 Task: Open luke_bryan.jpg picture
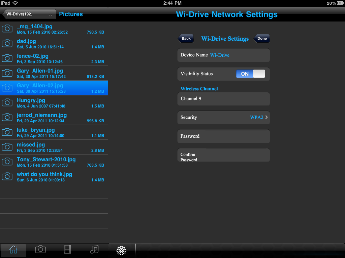coord(36,130)
